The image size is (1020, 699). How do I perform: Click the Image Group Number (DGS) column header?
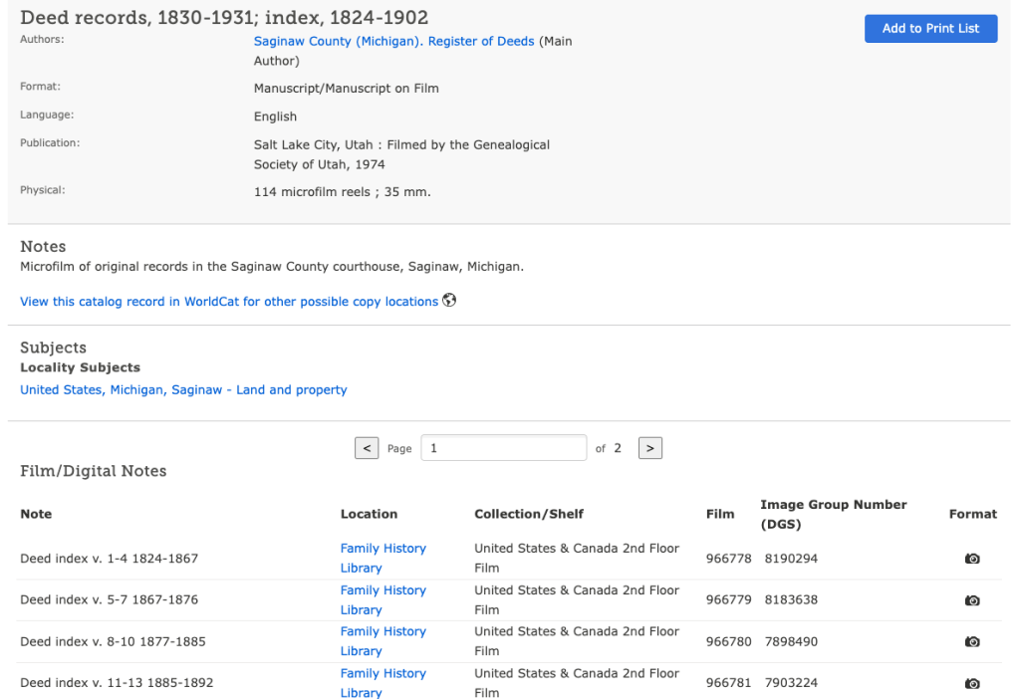(833, 514)
